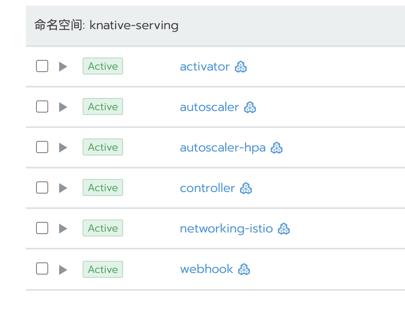Check the webhook row checkbox
Image resolution: width=405 pixels, height=311 pixels.
[42, 268]
